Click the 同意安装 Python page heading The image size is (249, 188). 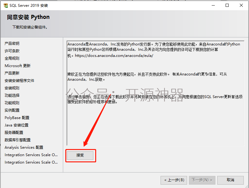click(x=28, y=17)
